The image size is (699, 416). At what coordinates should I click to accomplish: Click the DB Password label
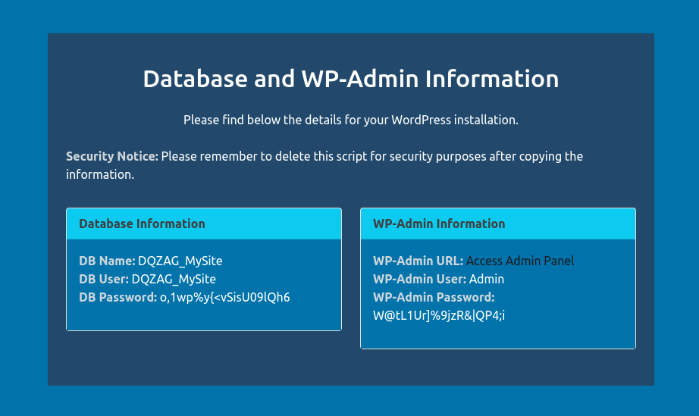coord(118,297)
